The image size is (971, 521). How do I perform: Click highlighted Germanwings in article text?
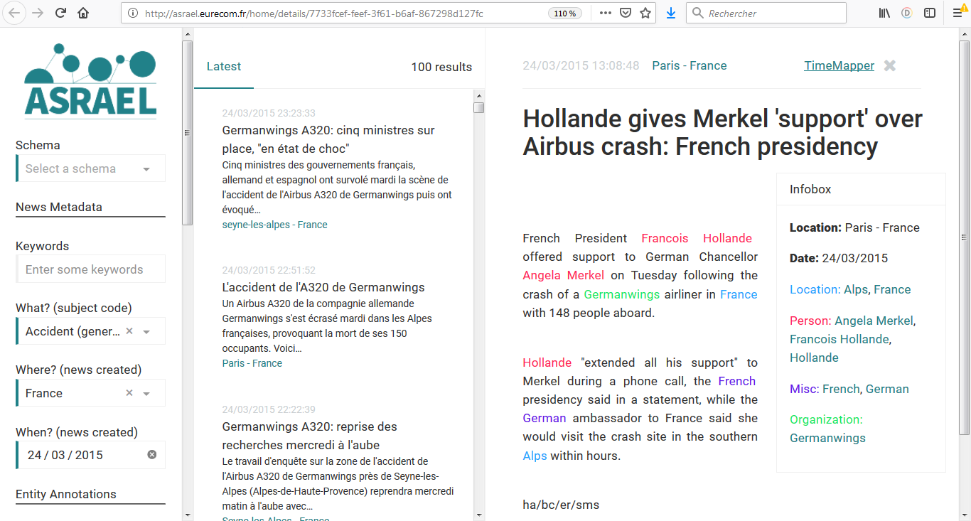[x=622, y=294]
